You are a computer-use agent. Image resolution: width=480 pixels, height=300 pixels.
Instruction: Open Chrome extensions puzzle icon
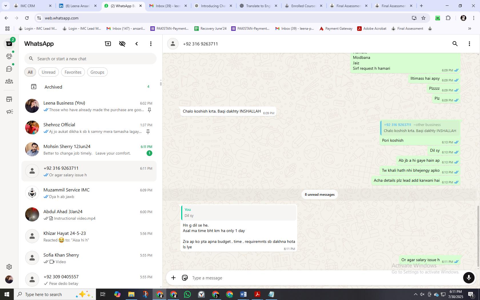click(x=448, y=18)
